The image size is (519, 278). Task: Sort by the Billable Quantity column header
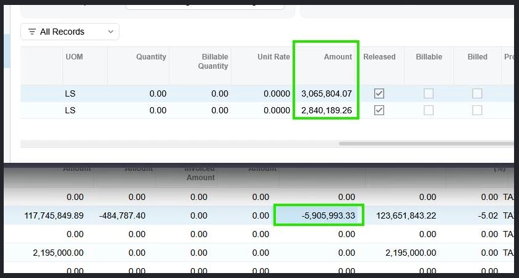click(213, 62)
